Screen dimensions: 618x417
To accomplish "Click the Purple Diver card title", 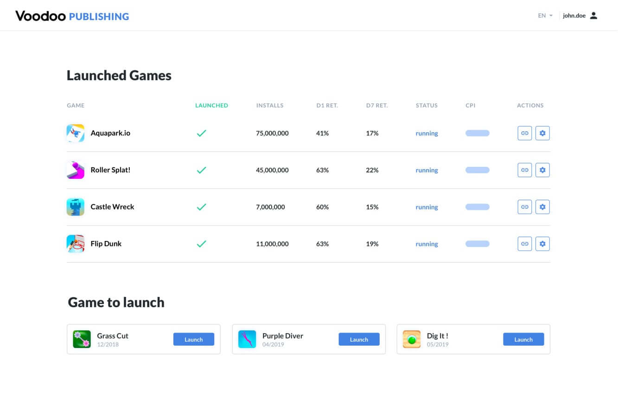I will [x=283, y=336].
